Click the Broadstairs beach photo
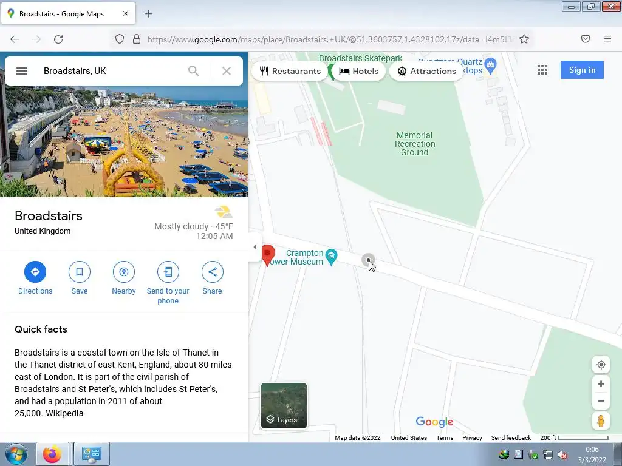This screenshot has height=466, width=622. pos(124,141)
